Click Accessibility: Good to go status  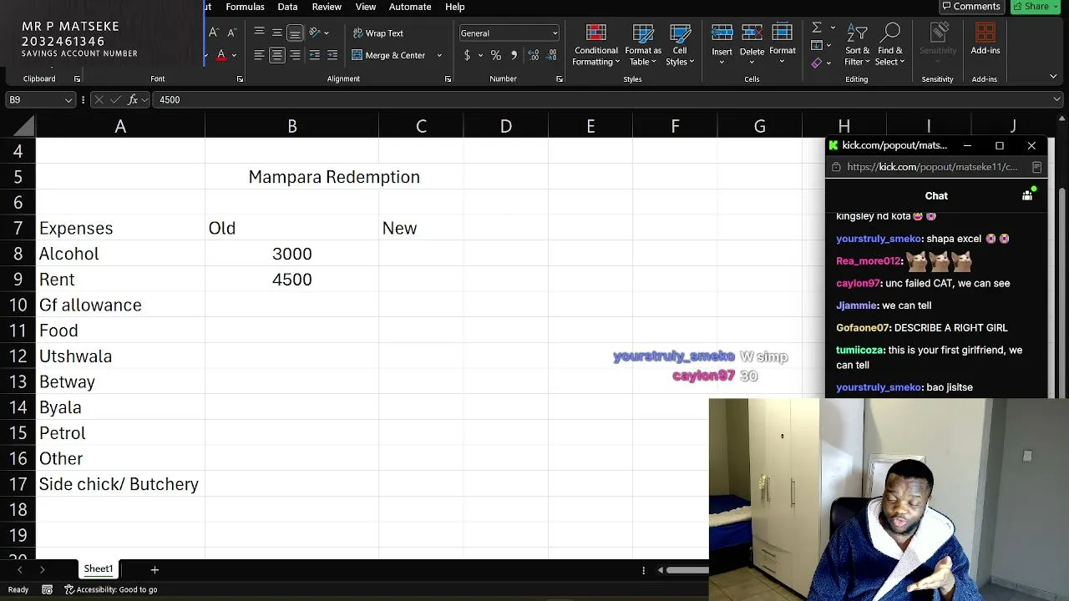110,589
